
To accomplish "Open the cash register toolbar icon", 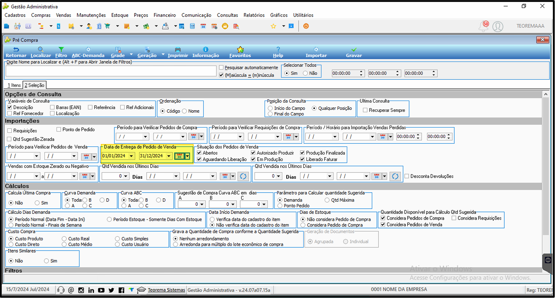I will click(x=165, y=26).
